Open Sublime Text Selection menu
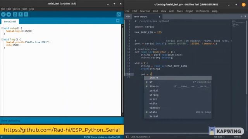The height and width of the screenshot is (139, 248). tap(145, 11)
